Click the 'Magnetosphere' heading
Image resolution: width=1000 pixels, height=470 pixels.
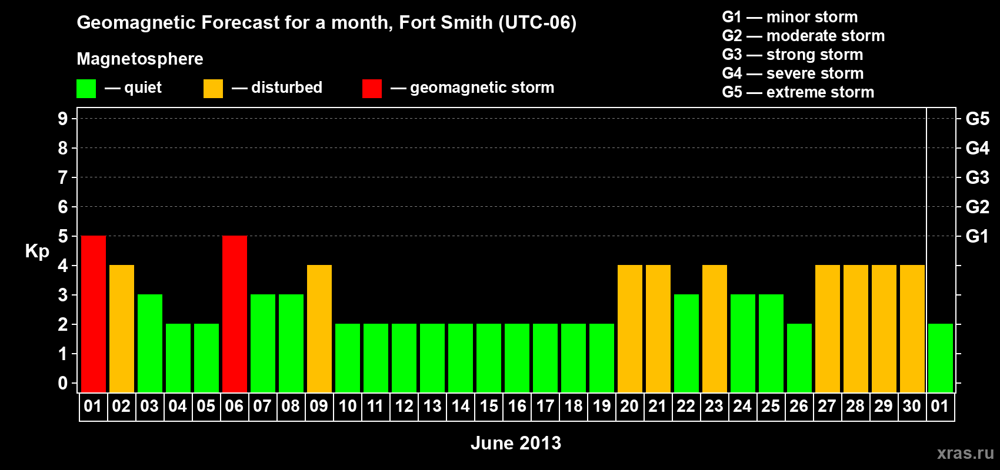(x=140, y=59)
